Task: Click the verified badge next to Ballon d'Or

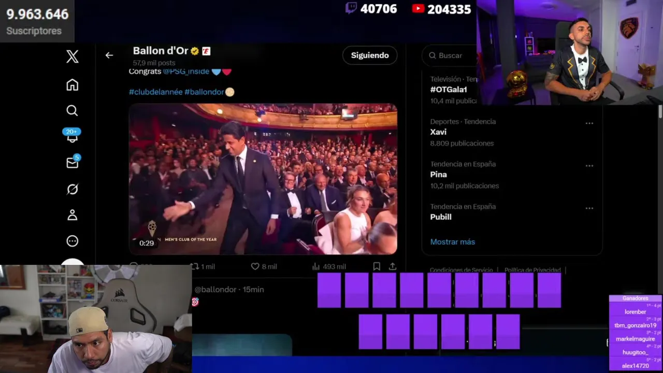Action: (195, 51)
